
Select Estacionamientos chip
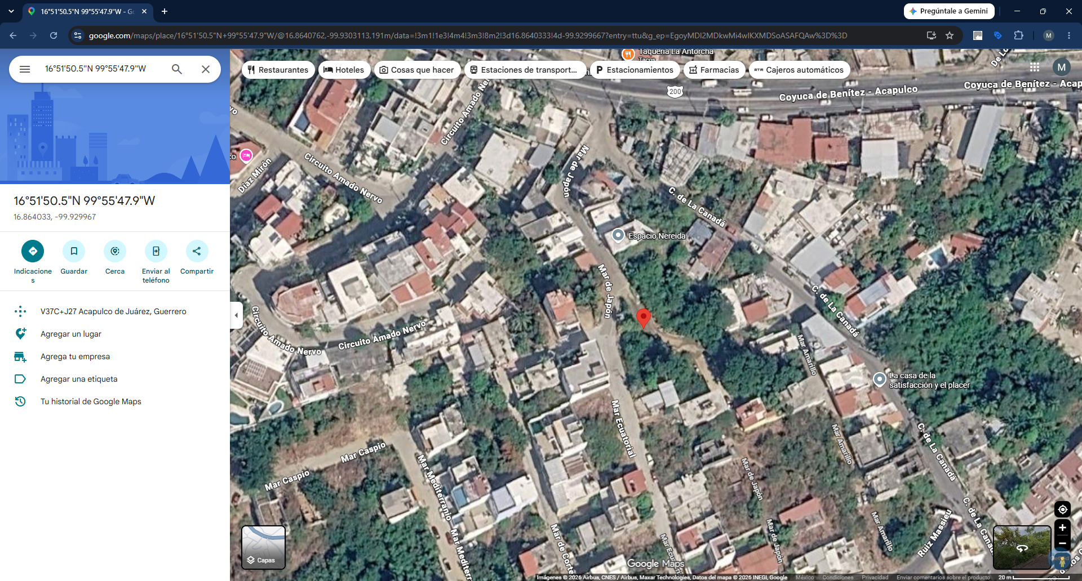[635, 70]
